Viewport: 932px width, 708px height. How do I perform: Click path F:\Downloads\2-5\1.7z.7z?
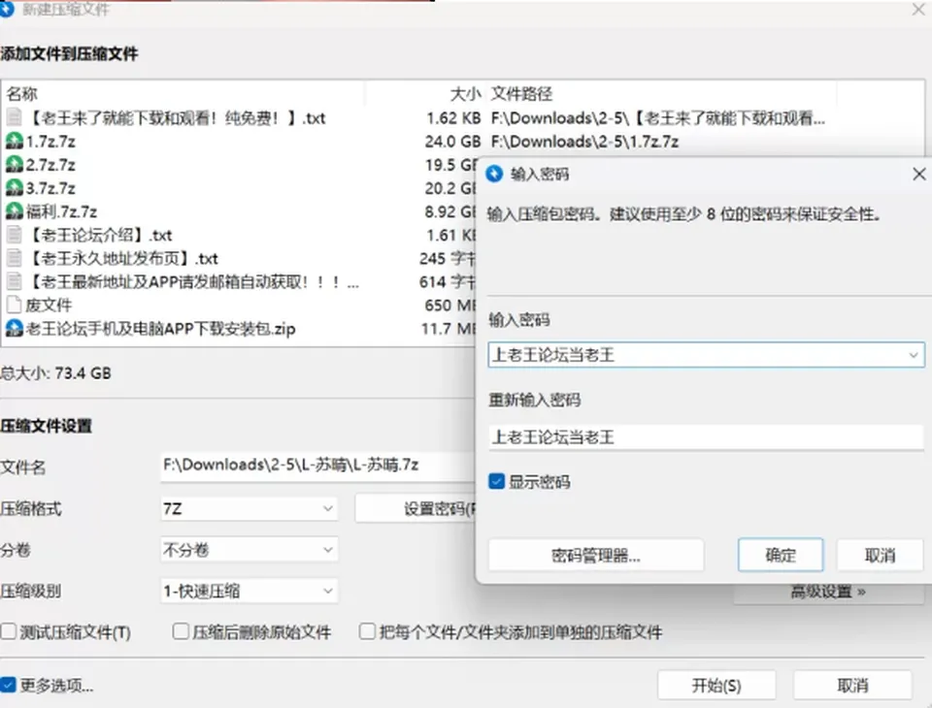click(584, 142)
